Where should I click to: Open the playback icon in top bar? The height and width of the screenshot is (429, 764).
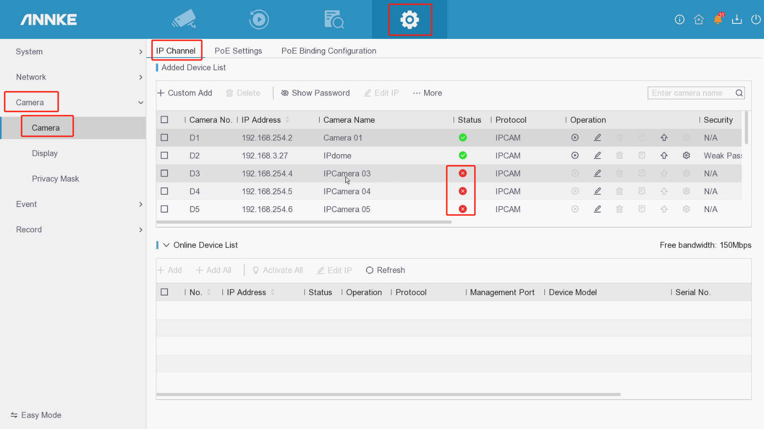coord(259,19)
